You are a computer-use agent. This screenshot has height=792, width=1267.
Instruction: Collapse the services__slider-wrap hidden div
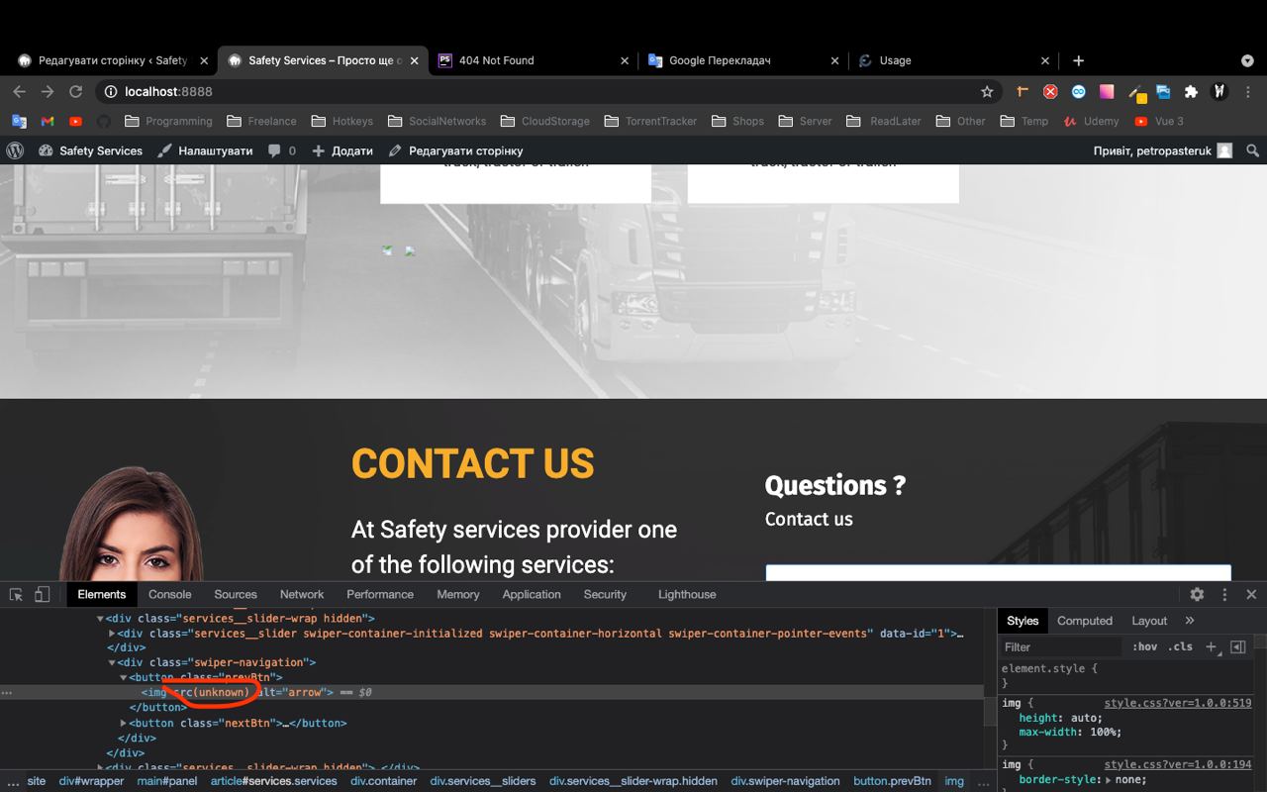[x=101, y=618]
